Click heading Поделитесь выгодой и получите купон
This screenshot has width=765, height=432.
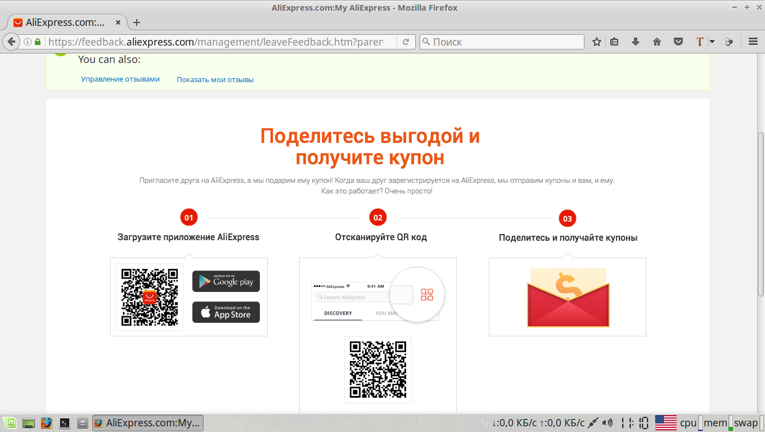click(370, 146)
